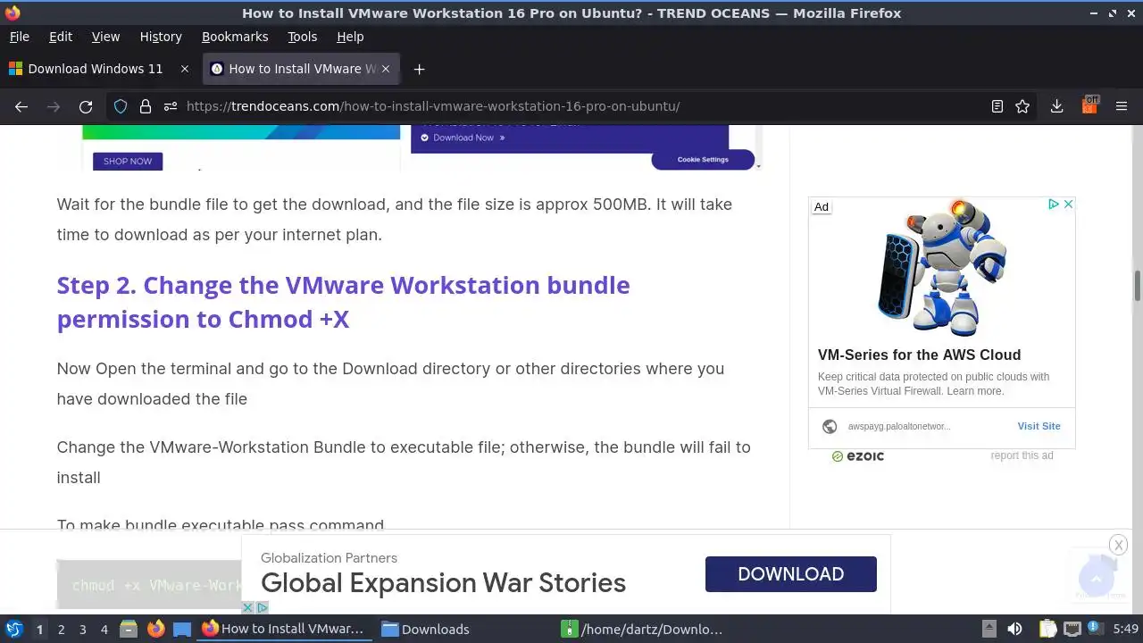Click the robot image in the sidebar ad
This screenshot has width=1143, height=643.
[x=941, y=270]
